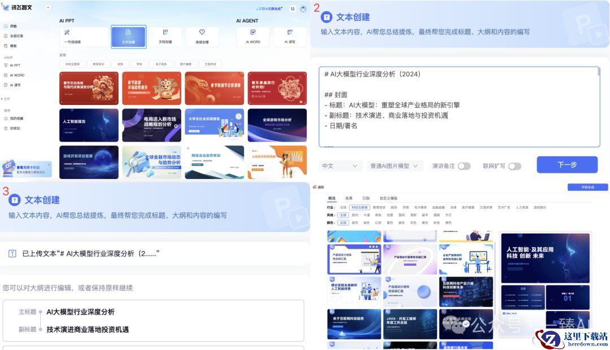
Task: Expand the 空间 section in sidebar
Action: (x=7, y=99)
